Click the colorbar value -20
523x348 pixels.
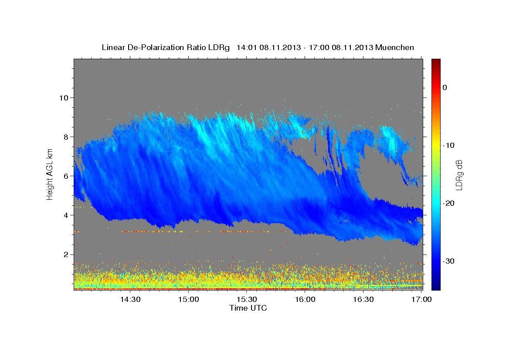click(x=448, y=203)
